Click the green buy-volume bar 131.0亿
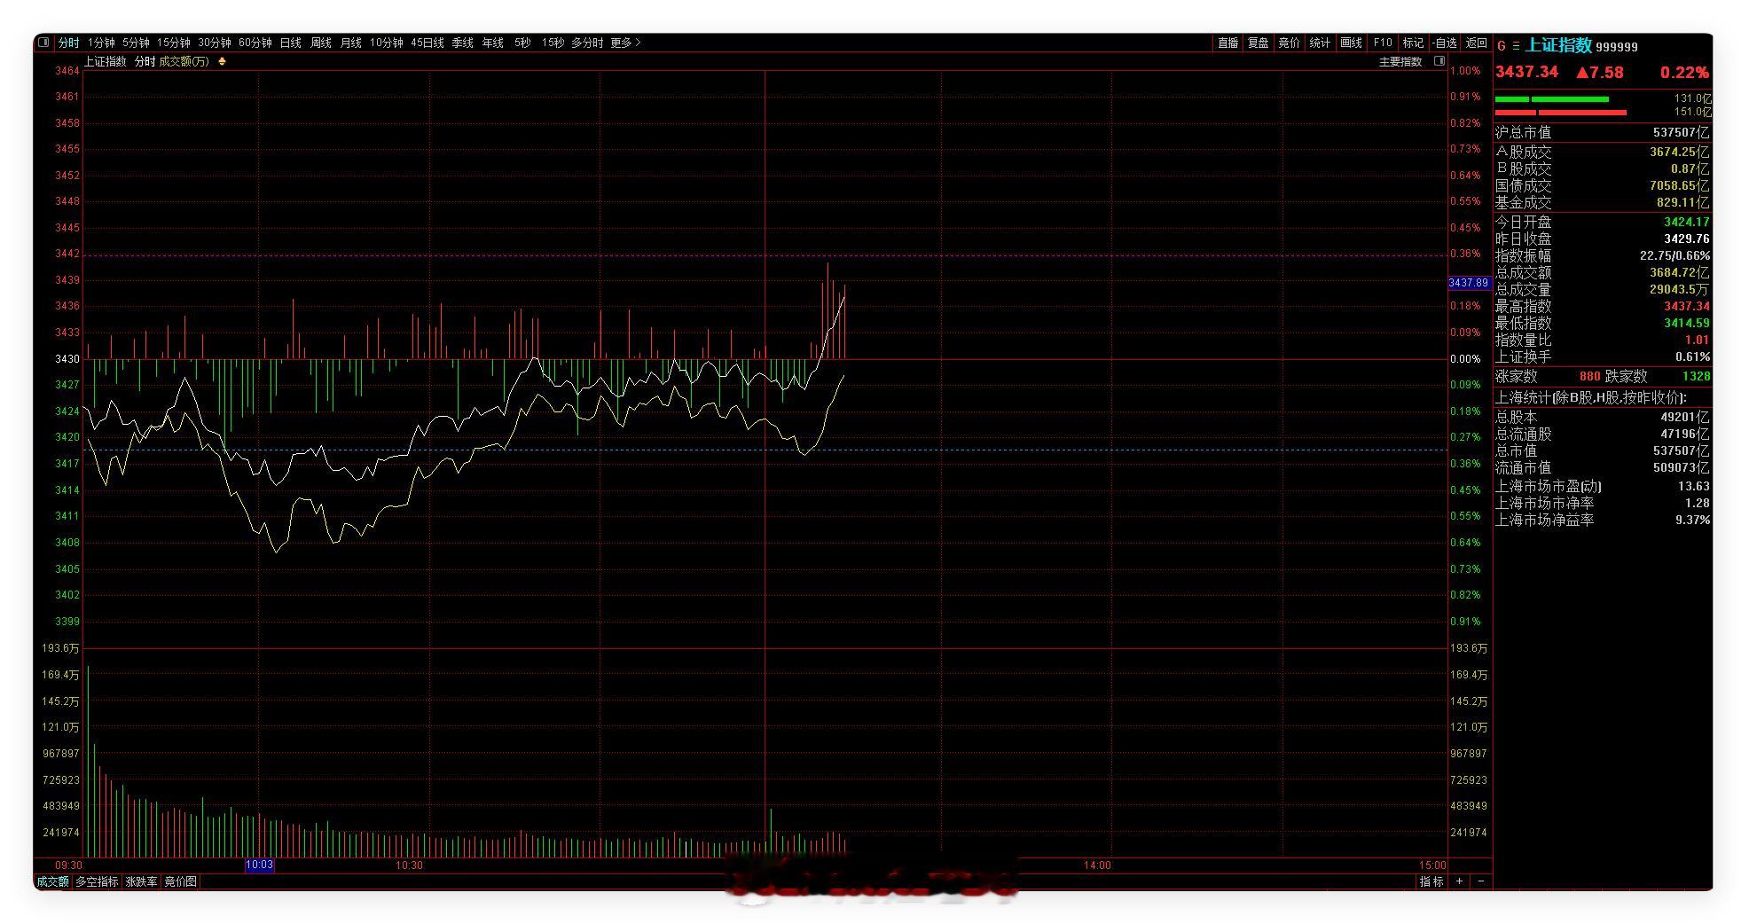 (x=1552, y=99)
